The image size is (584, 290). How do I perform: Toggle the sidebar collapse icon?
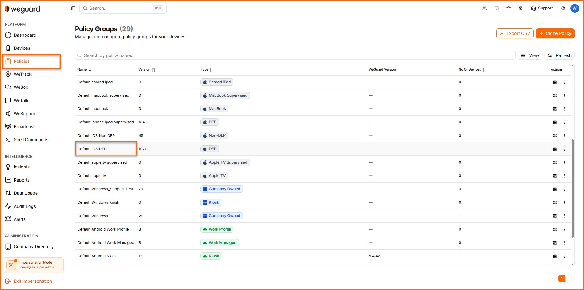(x=73, y=8)
